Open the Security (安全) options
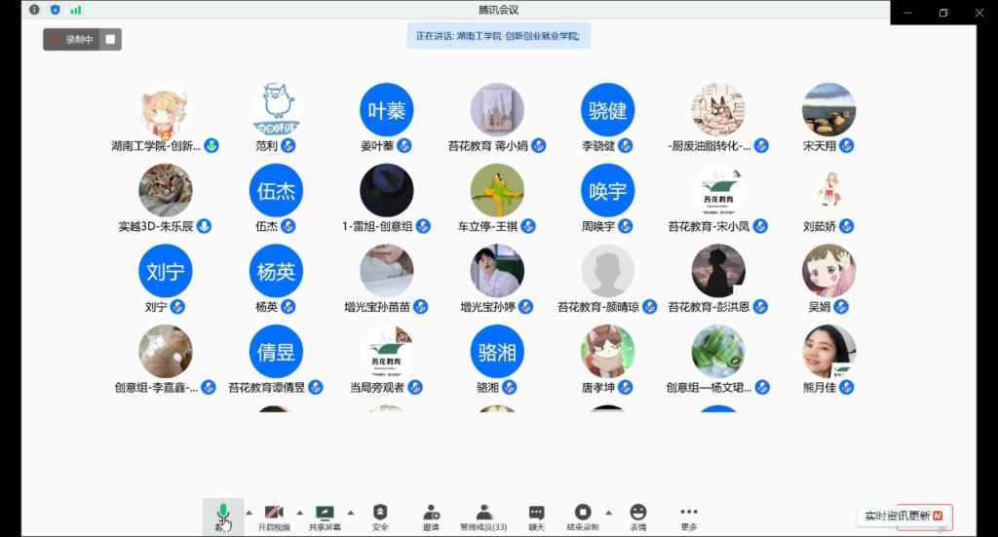The height and width of the screenshot is (537, 998). pos(380,516)
